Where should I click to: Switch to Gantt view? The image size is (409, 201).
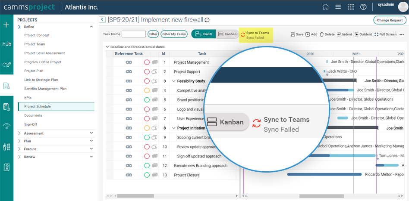(x=204, y=34)
